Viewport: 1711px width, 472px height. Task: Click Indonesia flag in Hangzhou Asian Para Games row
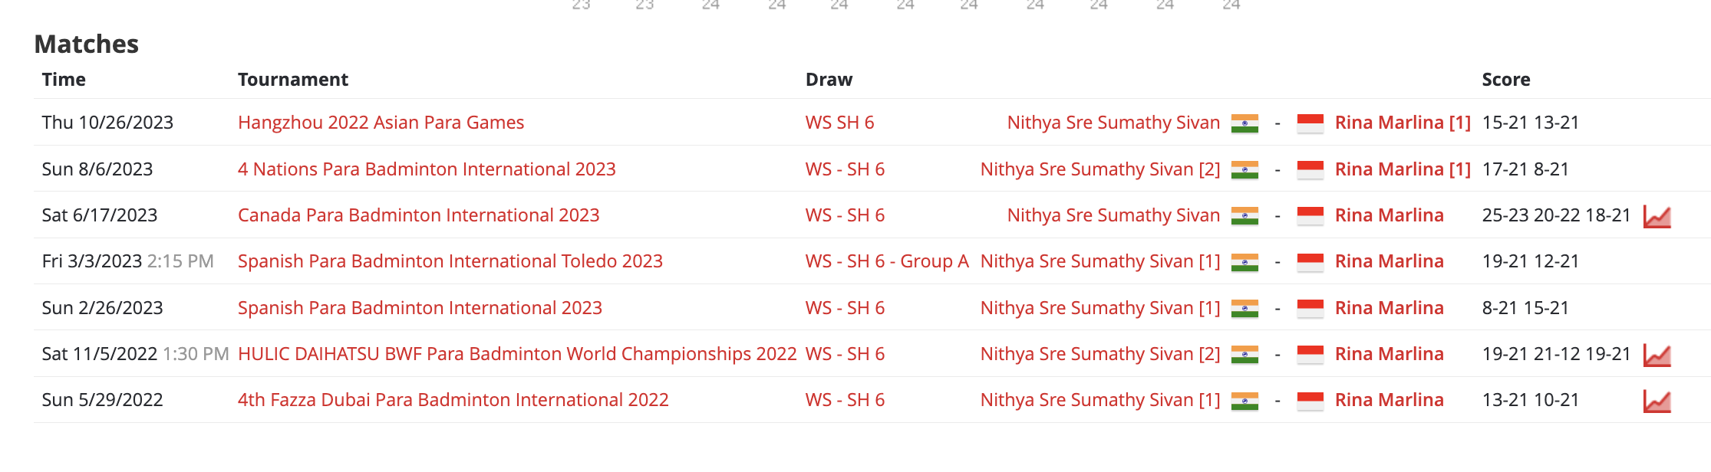coord(1310,123)
